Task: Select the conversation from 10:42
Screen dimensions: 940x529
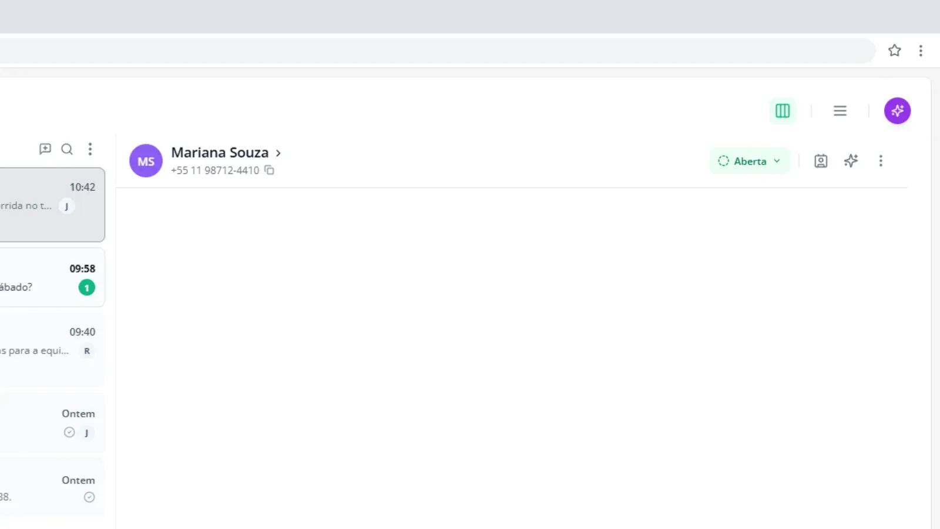Action: click(x=52, y=205)
